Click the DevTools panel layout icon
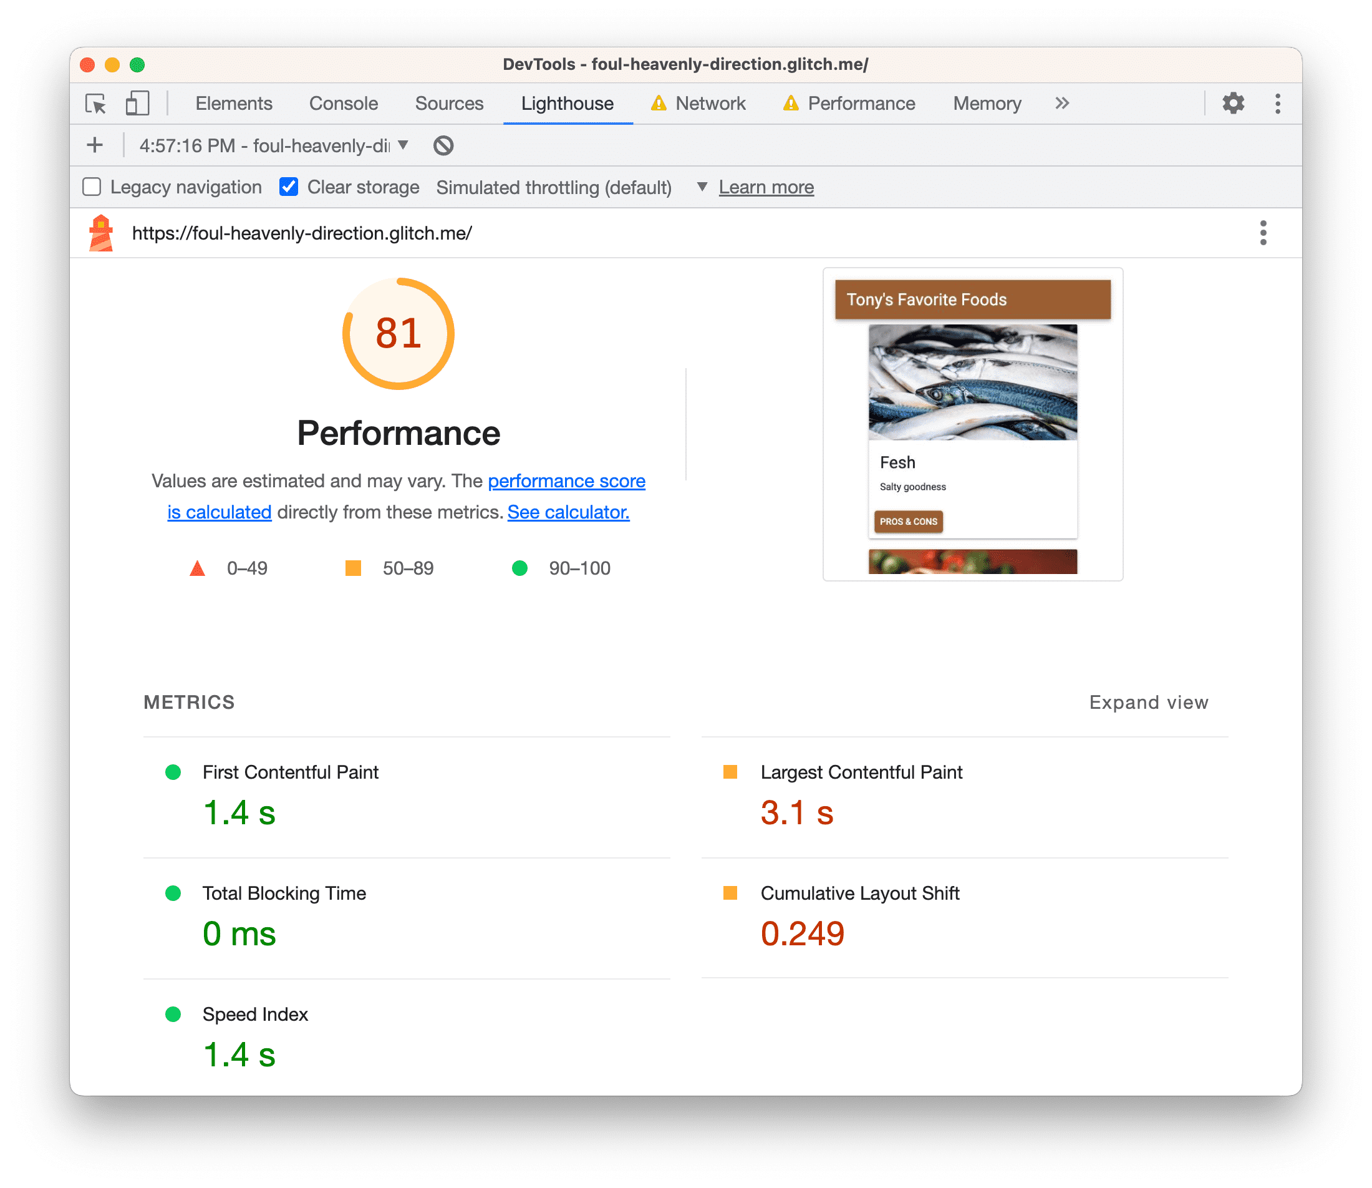Screen dimensions: 1372x1188 138,104
